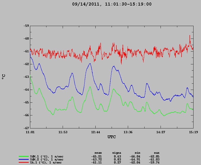This screenshot has width=201, height=165.
Task: Click the °C y-axis title
Action: pos(3,77)
